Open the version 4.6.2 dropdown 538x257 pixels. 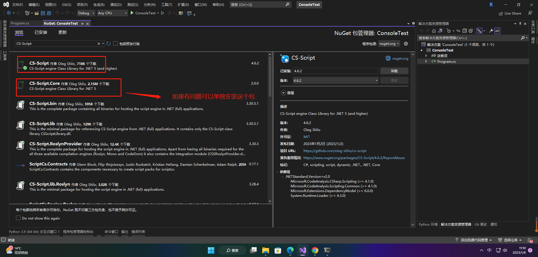click(x=335, y=80)
